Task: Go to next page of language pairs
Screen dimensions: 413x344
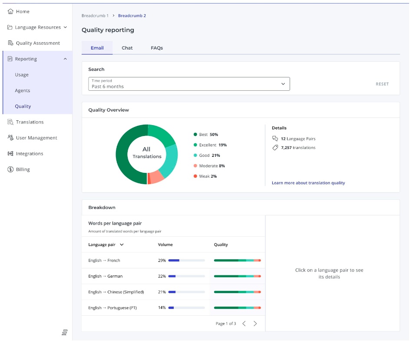Action: [255, 324]
